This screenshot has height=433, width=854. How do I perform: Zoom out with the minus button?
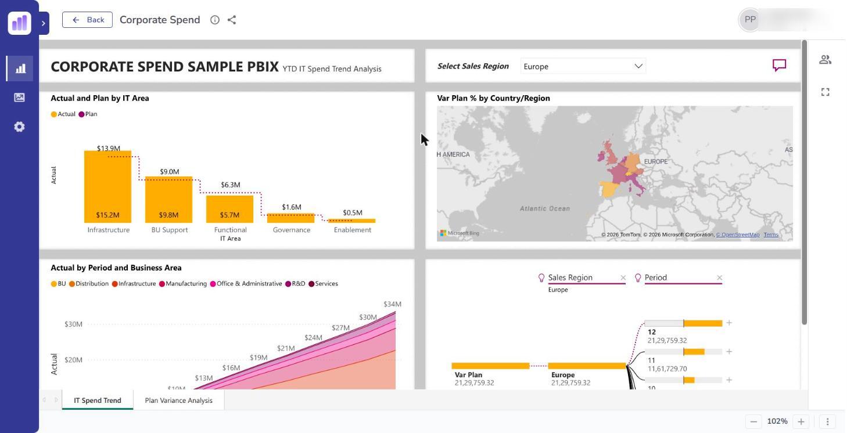753,421
